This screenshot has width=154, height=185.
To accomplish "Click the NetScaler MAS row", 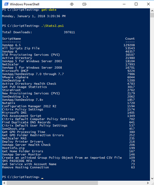I will click(x=68, y=138).
